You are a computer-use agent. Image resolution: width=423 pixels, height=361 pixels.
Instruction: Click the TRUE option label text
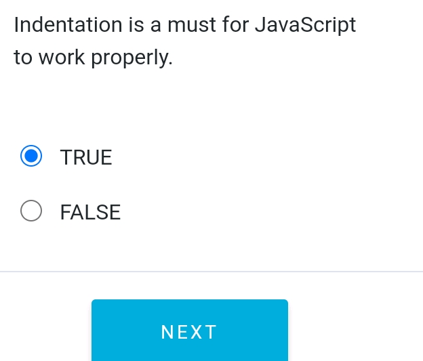click(x=86, y=157)
